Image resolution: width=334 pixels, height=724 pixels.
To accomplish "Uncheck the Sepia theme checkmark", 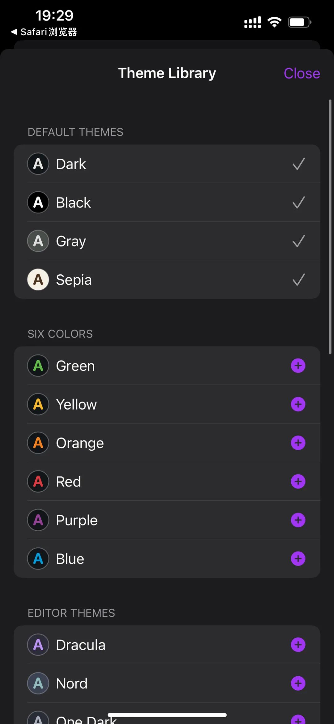I will [298, 280].
